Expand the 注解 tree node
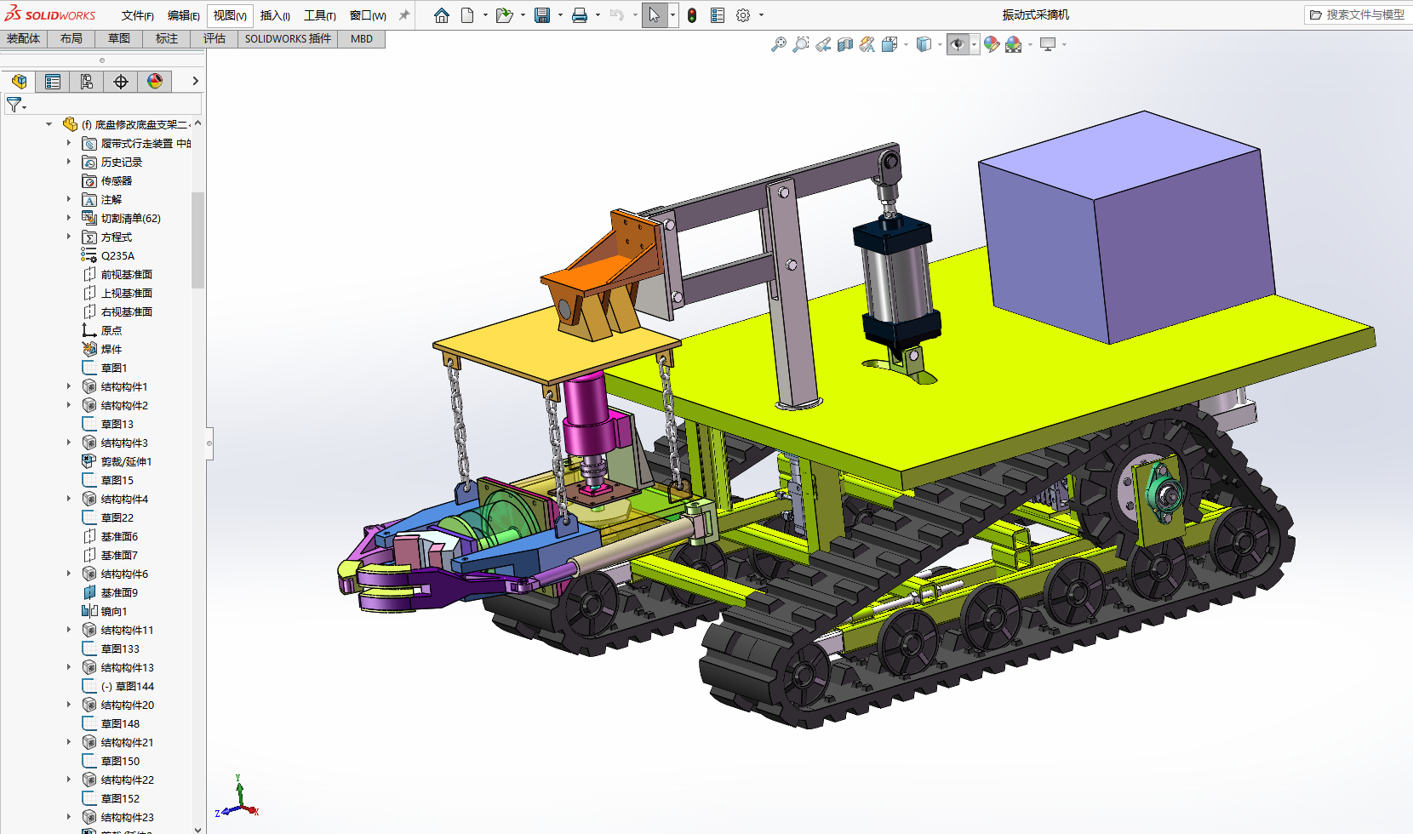The width and height of the screenshot is (1413, 834). (x=69, y=199)
